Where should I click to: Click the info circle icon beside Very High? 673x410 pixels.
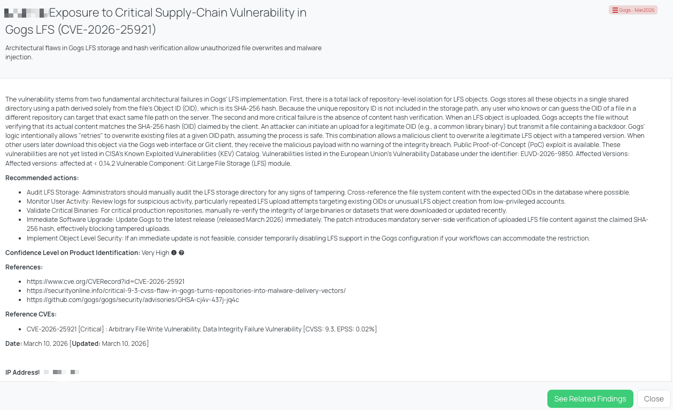coord(174,253)
